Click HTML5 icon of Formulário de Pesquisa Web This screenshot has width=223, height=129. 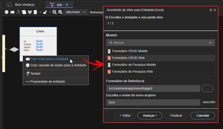[109, 72]
